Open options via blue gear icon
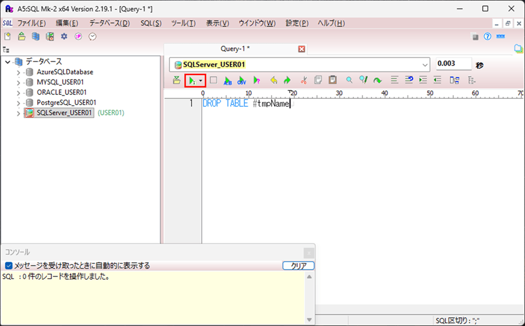 coord(64,36)
